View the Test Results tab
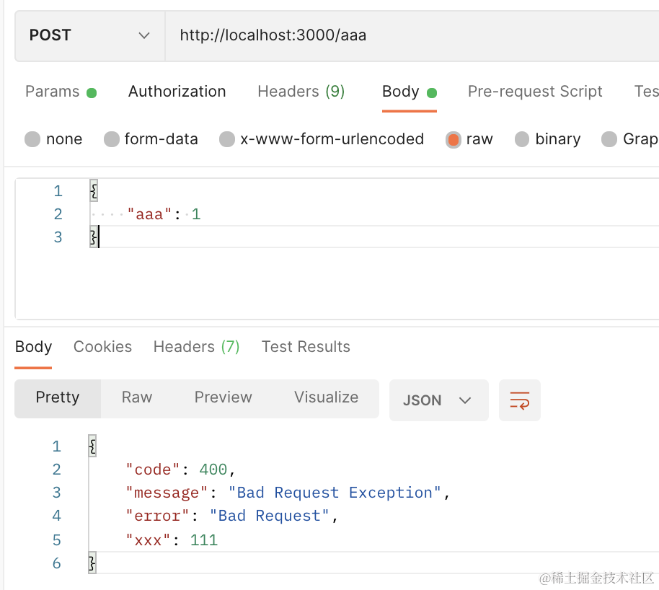Viewport: 659px width, 590px height. tap(306, 347)
